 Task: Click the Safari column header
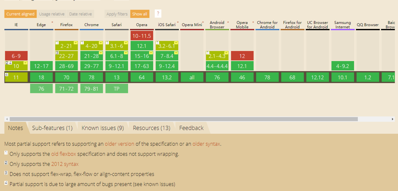pos(117,25)
